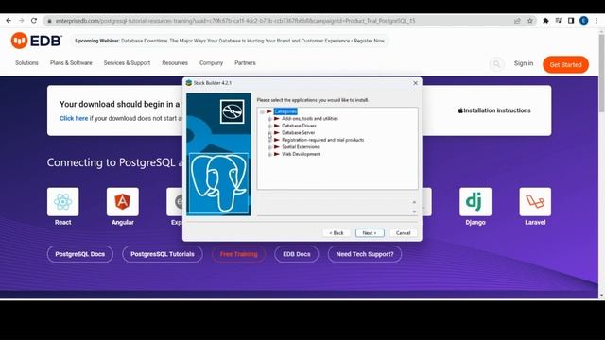
Task: Click the PostgreSQL elephant image
Action: click(x=218, y=183)
